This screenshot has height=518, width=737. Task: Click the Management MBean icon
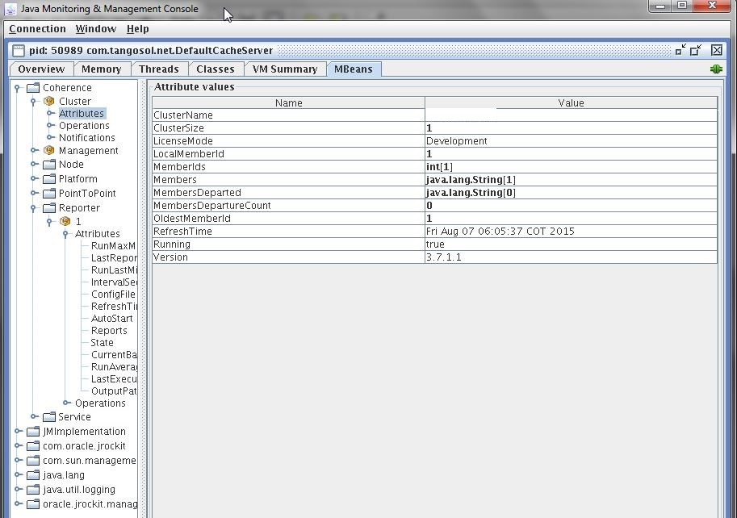pyautogui.click(x=49, y=150)
